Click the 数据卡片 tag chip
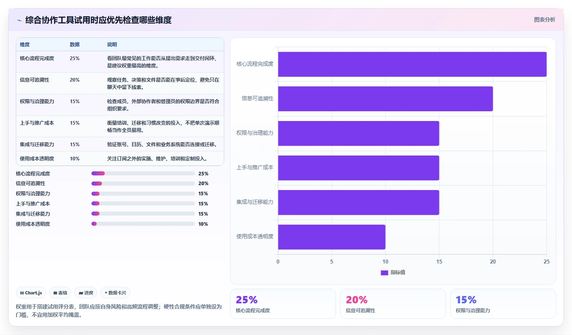Screen dimensions: 572x335 tap(115, 293)
